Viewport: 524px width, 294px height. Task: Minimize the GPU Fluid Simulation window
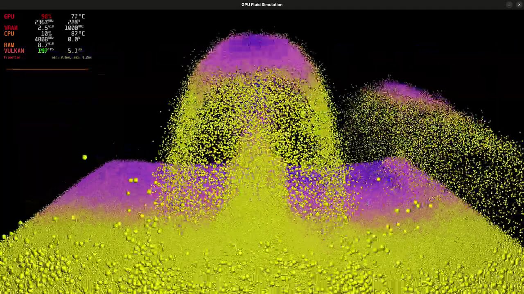pyautogui.click(x=509, y=4)
